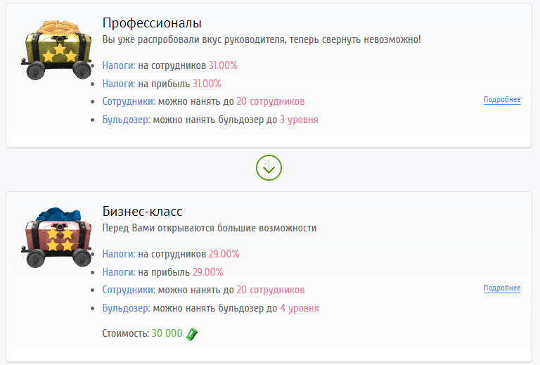Click Налоги на сотрудников 29.00% line
The image size is (540, 365).
click(x=171, y=254)
